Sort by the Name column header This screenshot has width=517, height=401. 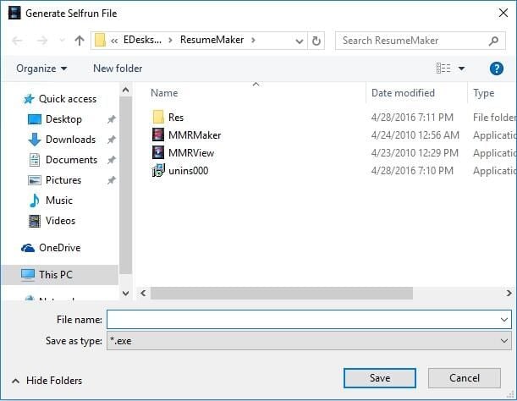coord(164,93)
